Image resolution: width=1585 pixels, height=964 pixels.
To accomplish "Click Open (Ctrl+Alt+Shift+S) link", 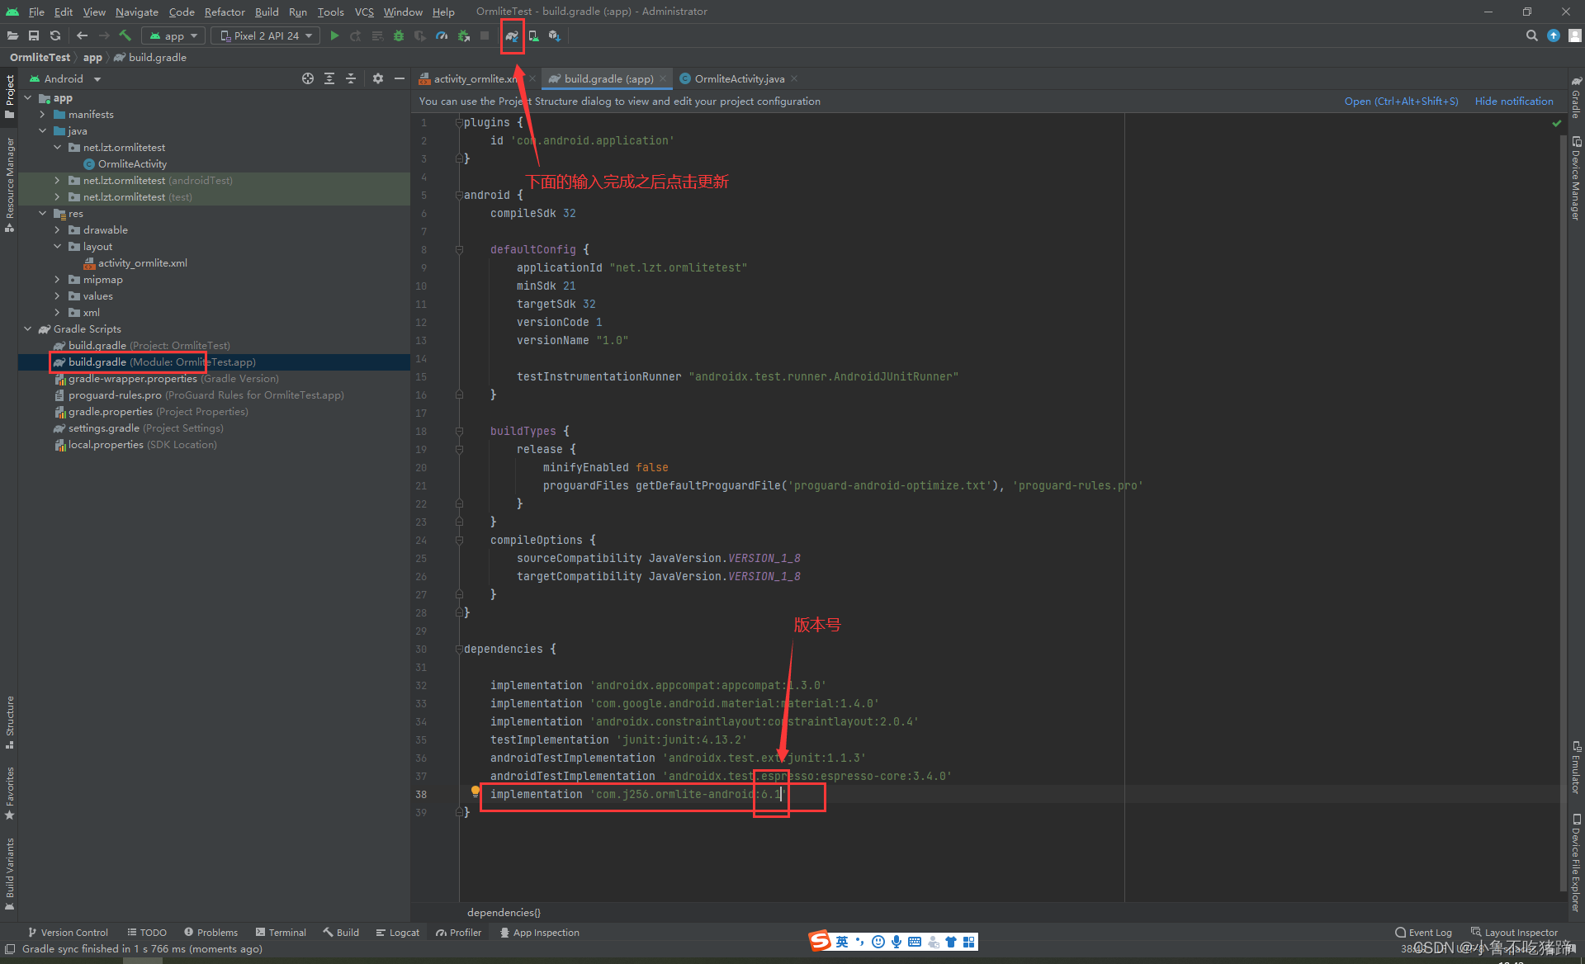I will (x=1401, y=101).
